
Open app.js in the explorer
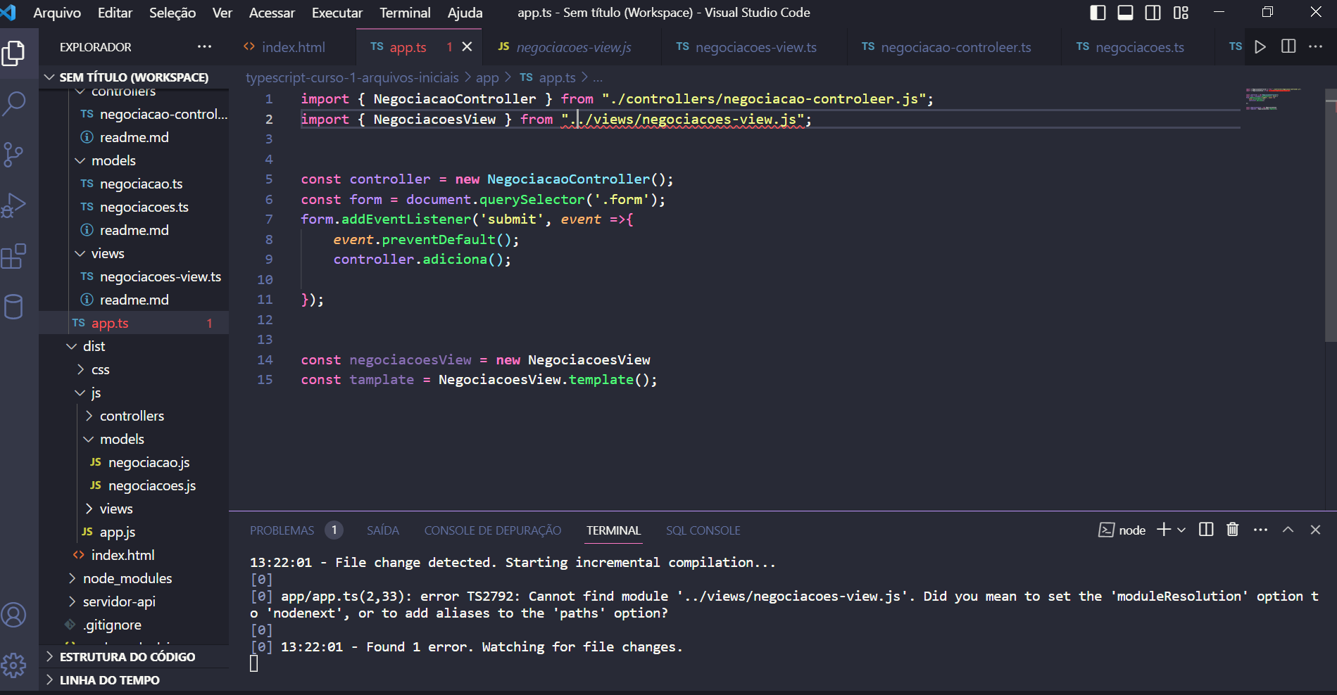(134, 532)
